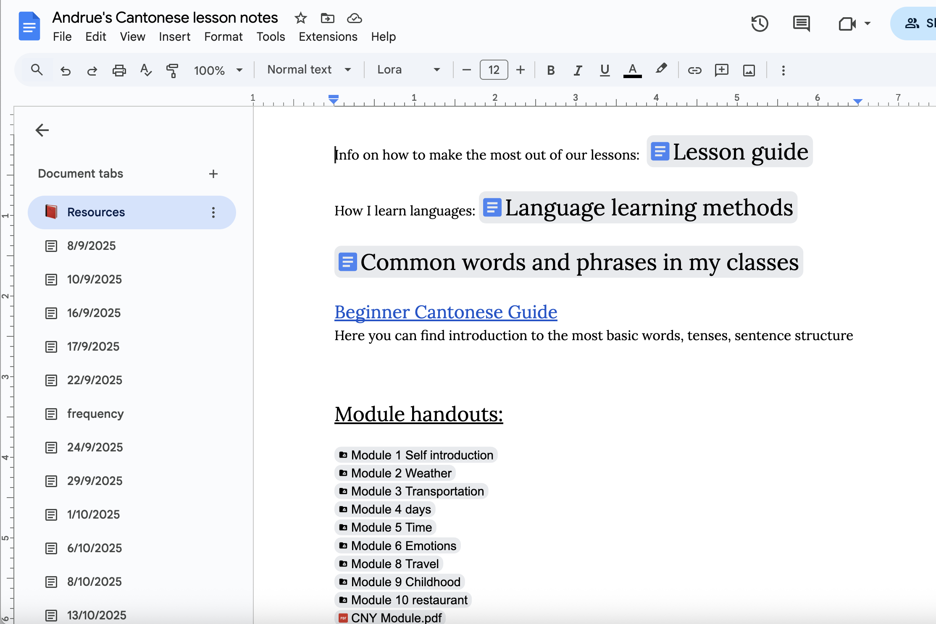Toggle italic formatting

[x=578, y=70]
